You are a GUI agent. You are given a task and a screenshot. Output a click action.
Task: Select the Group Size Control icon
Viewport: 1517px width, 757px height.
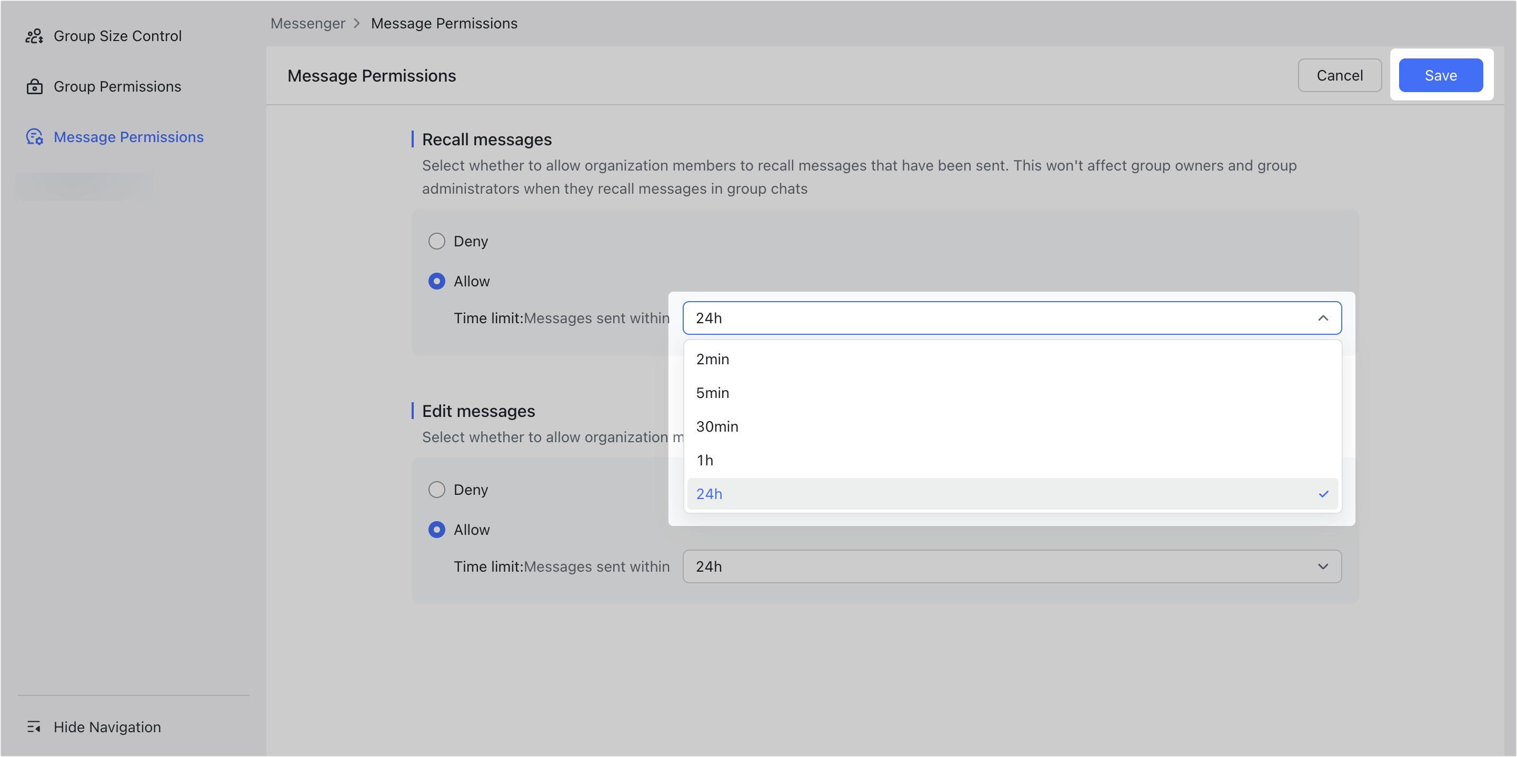tap(34, 35)
